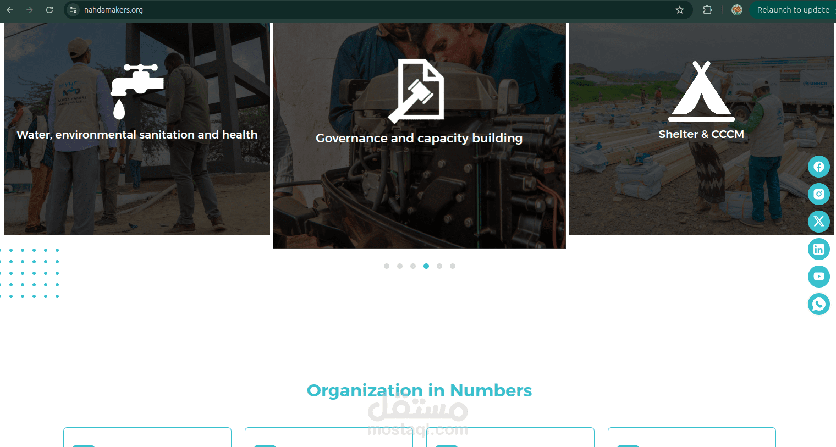Go to first carousel slide dot

coord(387,266)
